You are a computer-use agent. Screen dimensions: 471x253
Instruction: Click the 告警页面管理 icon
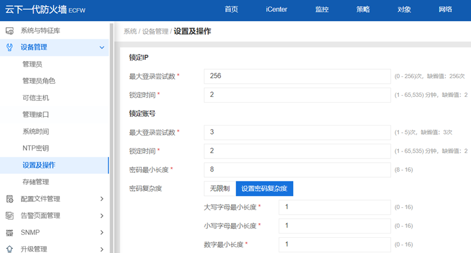tap(9, 215)
